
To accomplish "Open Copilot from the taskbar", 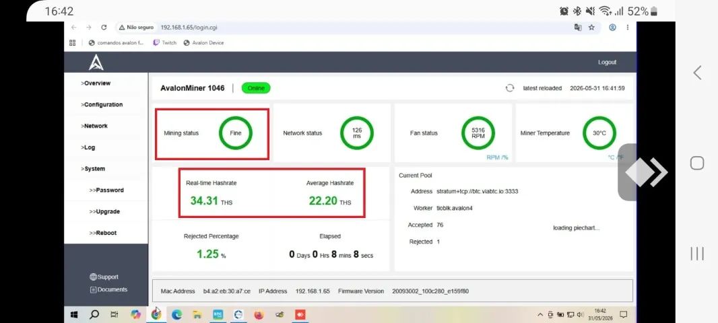I will pos(135,315).
